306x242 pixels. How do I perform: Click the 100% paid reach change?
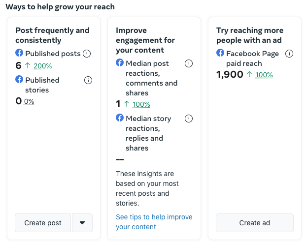264,75
